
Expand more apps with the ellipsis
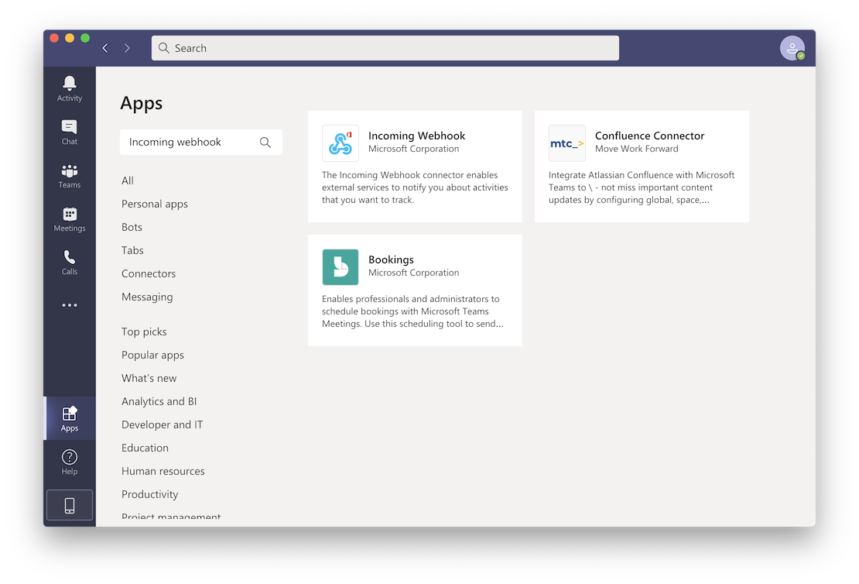(70, 305)
